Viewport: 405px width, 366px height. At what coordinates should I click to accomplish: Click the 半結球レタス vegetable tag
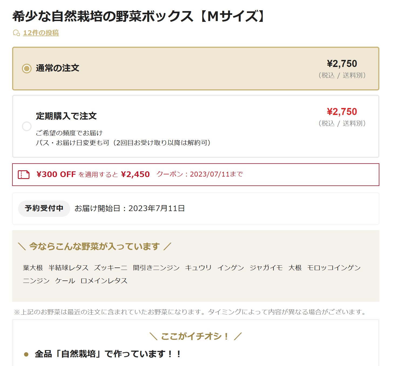pos(69,268)
